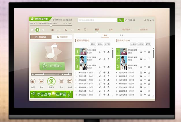Click the green search magnifier button

pos(121,20)
